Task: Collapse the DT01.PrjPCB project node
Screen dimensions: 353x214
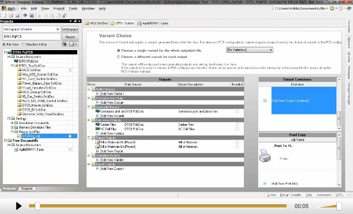Action: coord(6,52)
